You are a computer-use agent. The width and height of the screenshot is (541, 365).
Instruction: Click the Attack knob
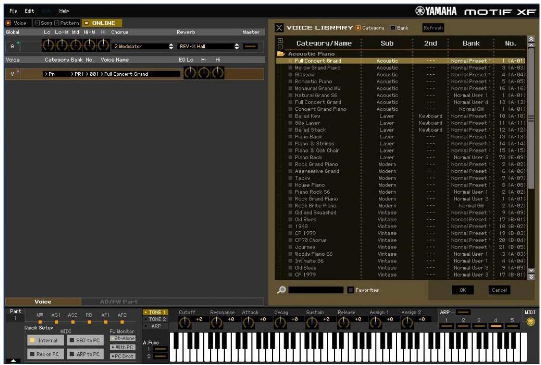tap(248, 322)
